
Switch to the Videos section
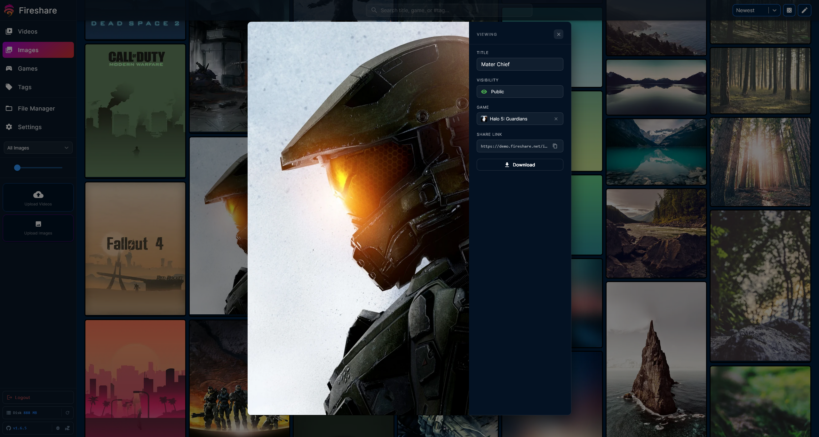coord(28,31)
